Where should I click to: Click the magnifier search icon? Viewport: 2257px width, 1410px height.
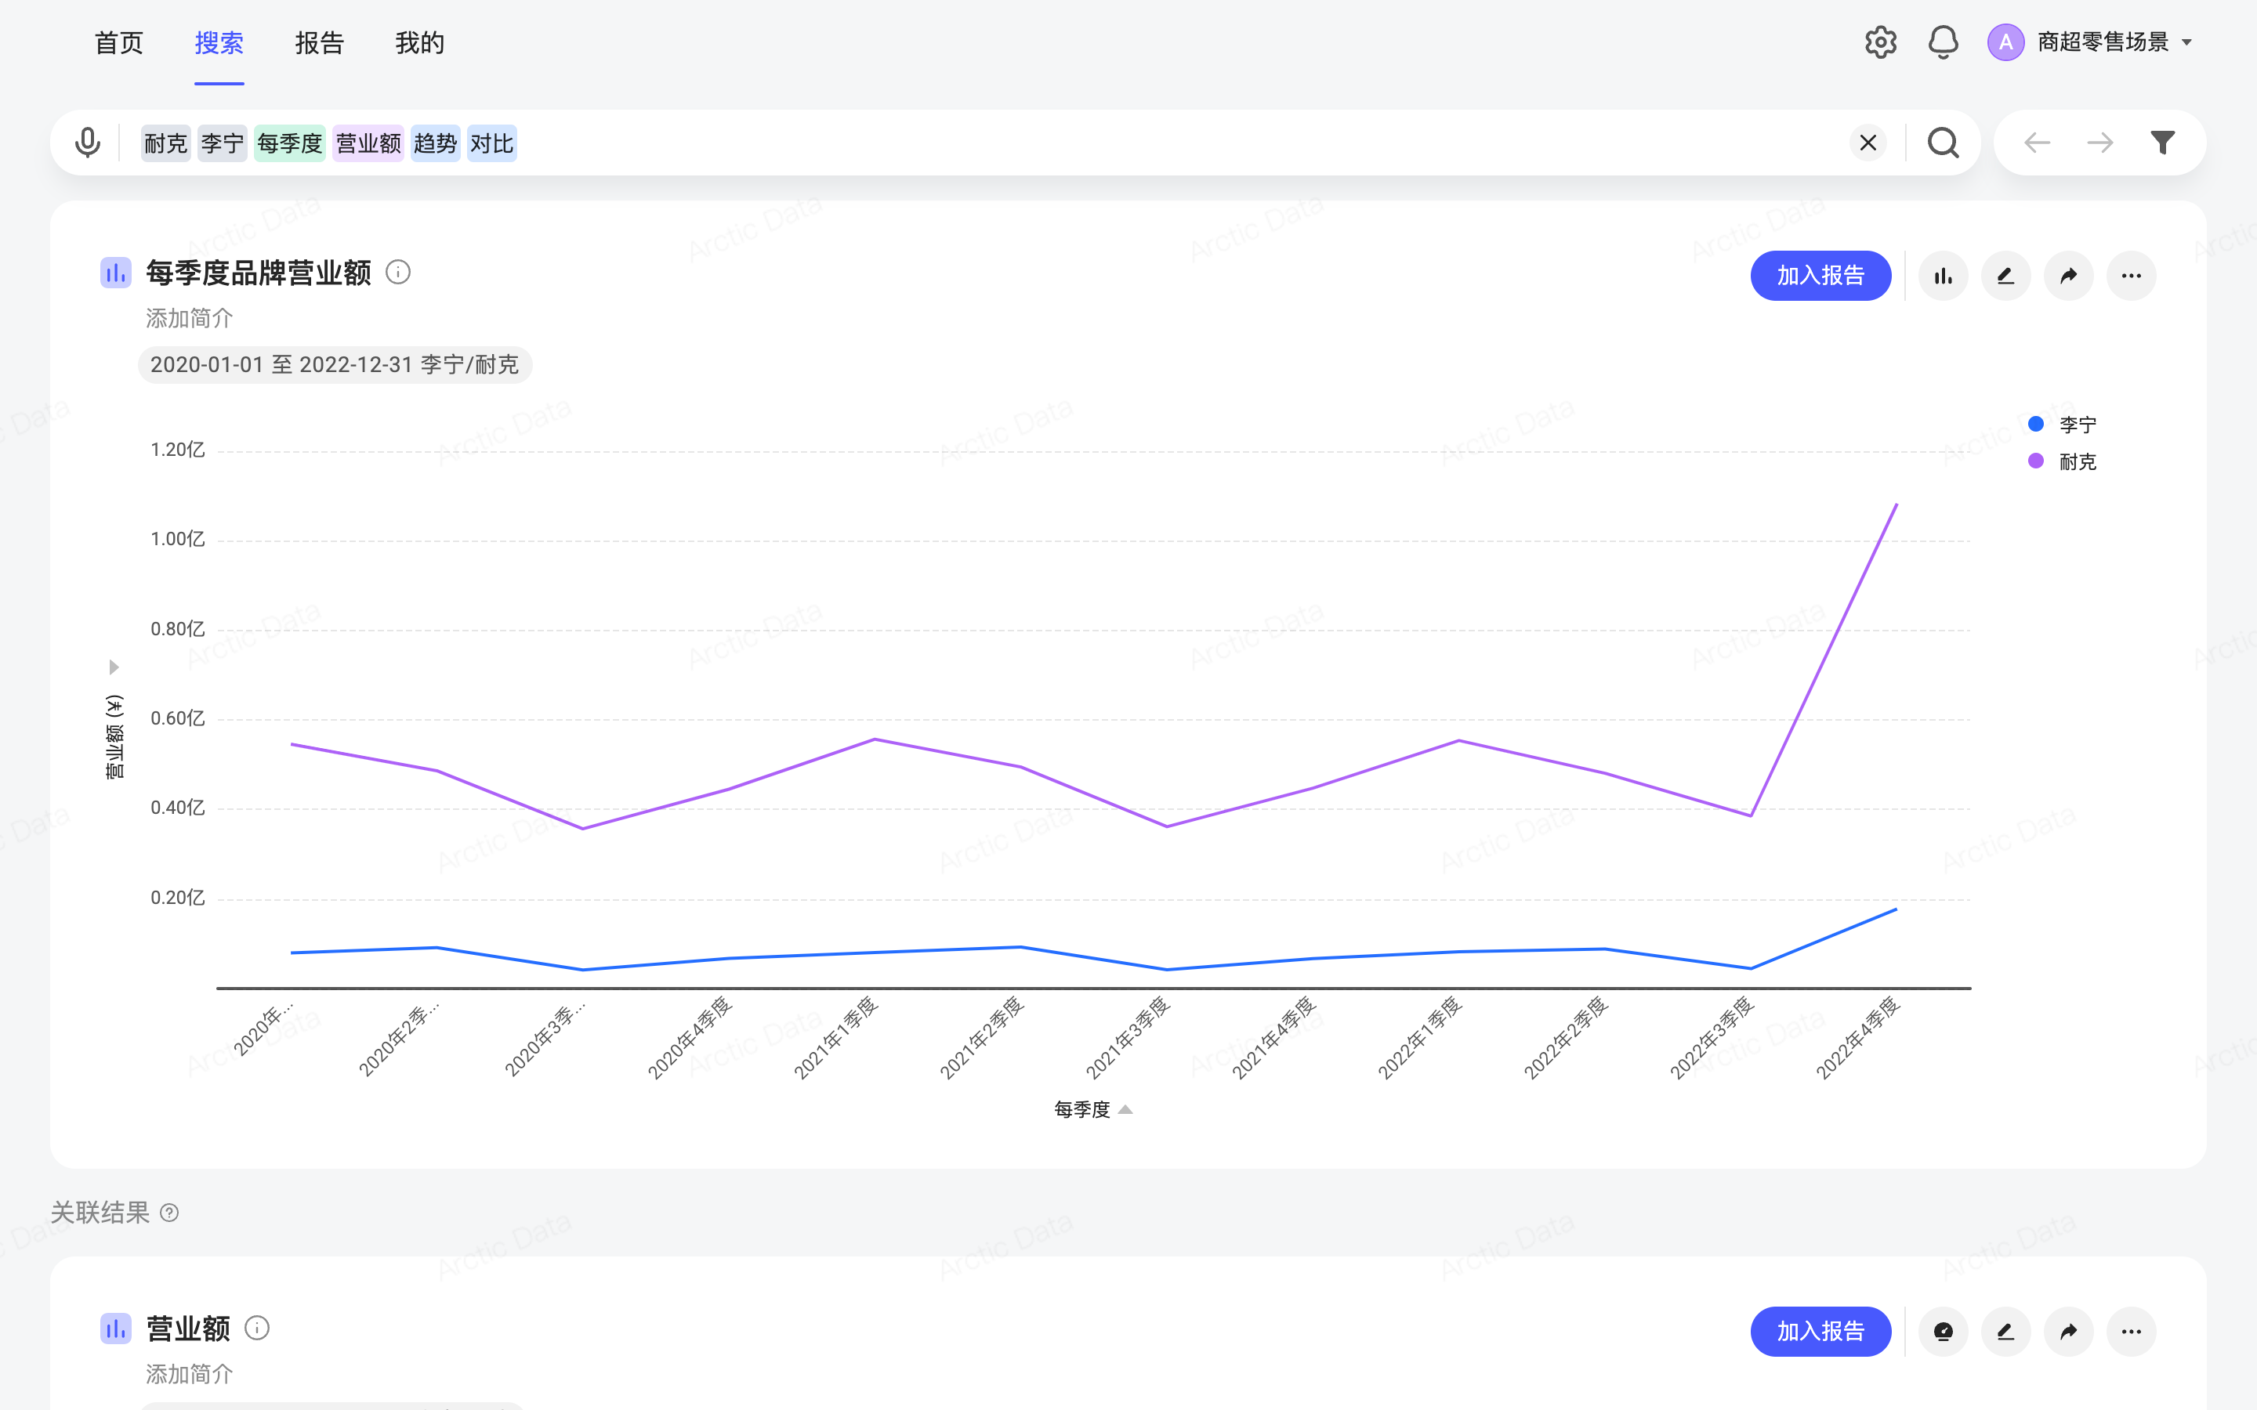1944,143
